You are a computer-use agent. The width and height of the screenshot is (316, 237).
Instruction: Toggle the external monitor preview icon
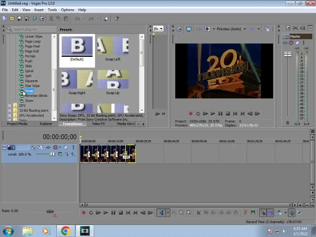[189, 29]
